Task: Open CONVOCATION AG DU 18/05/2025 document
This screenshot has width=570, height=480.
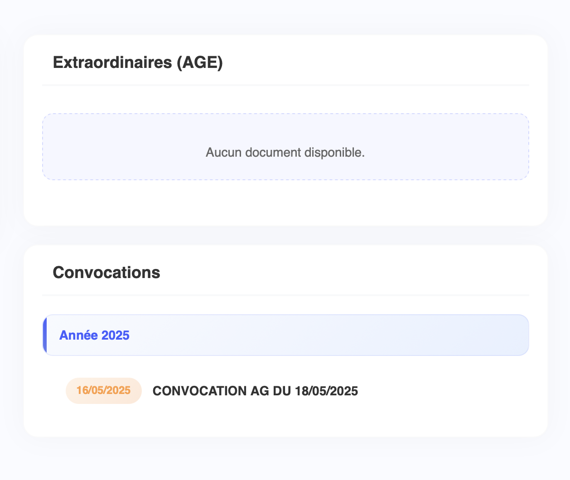Action: [x=255, y=391]
